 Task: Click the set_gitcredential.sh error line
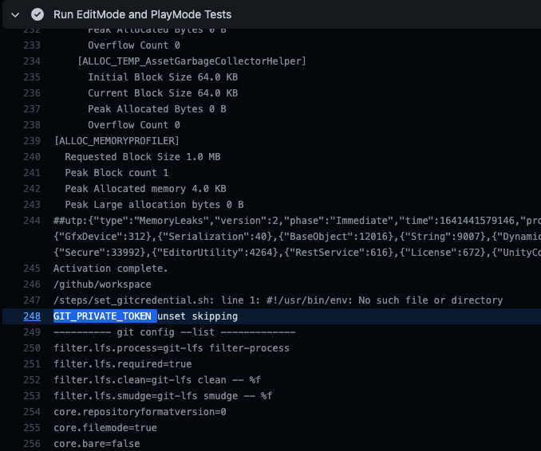pyautogui.click(x=278, y=300)
